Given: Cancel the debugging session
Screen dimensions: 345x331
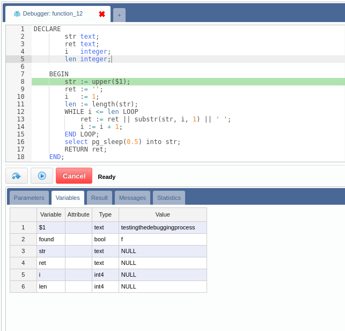Looking at the screenshot, I should pos(74,176).
